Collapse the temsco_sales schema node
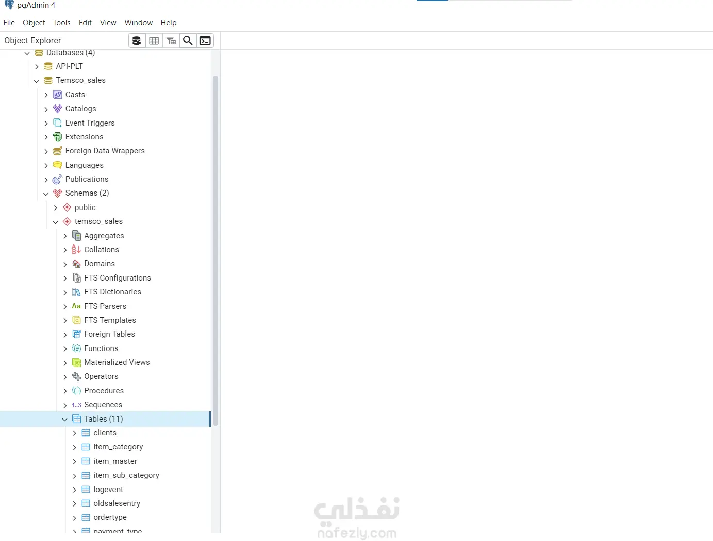The height and width of the screenshot is (541, 713). [56, 222]
